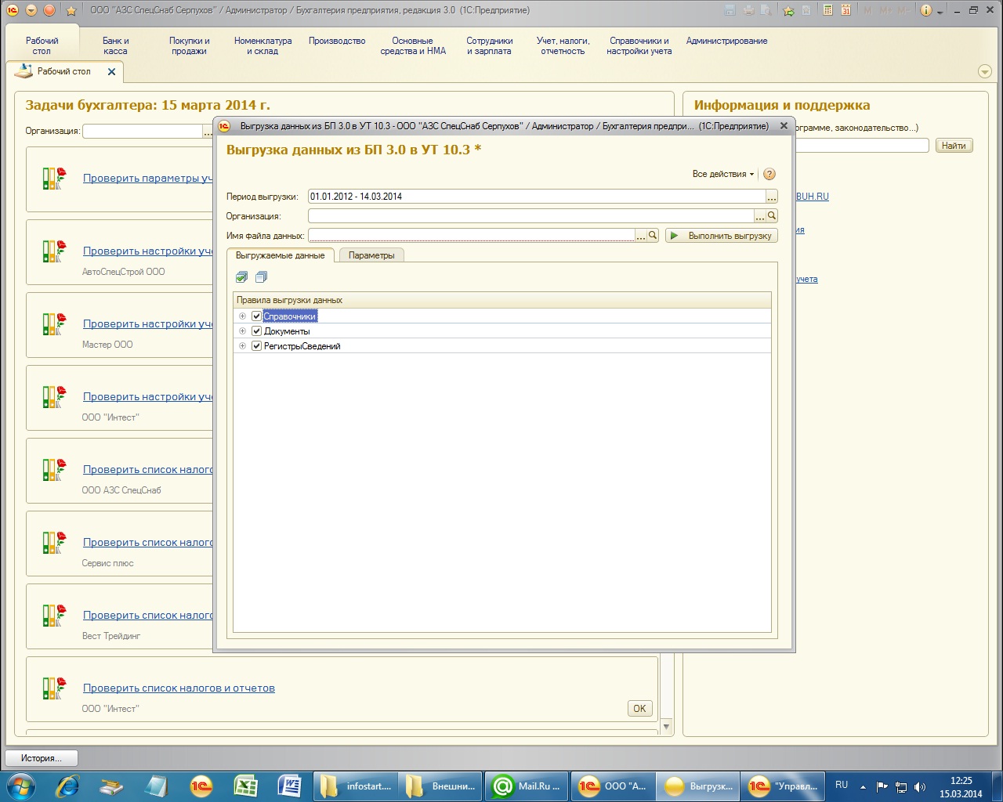Screen dimensions: 1003x802
Task: Expand the Документы tree node
Action: pos(242,331)
